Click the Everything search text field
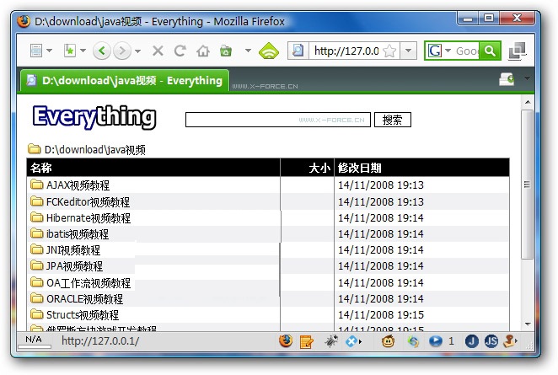The width and height of the screenshot is (558, 375). [x=278, y=120]
